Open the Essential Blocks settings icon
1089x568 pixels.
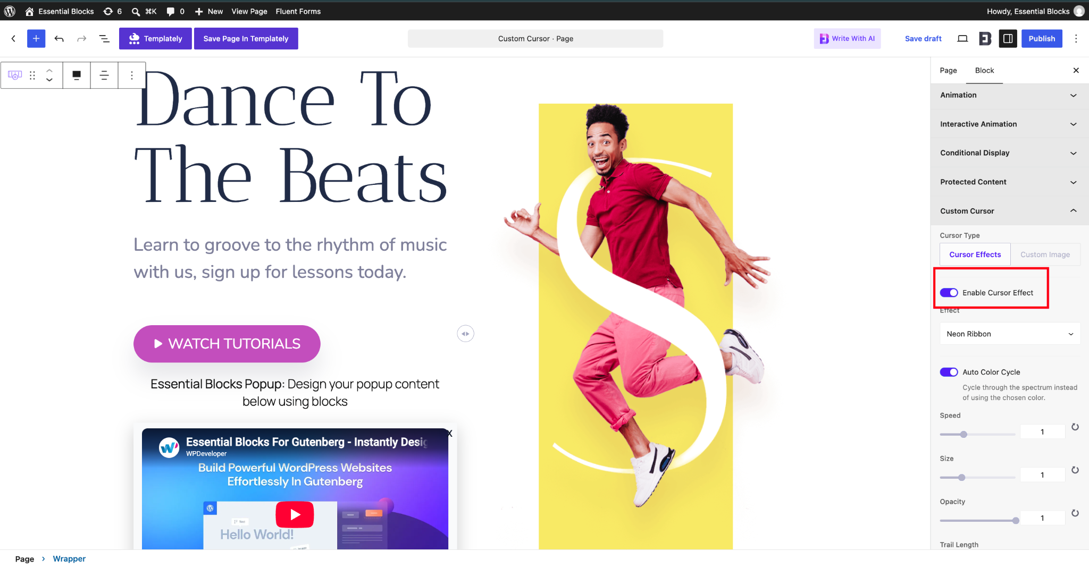pyautogui.click(x=985, y=38)
